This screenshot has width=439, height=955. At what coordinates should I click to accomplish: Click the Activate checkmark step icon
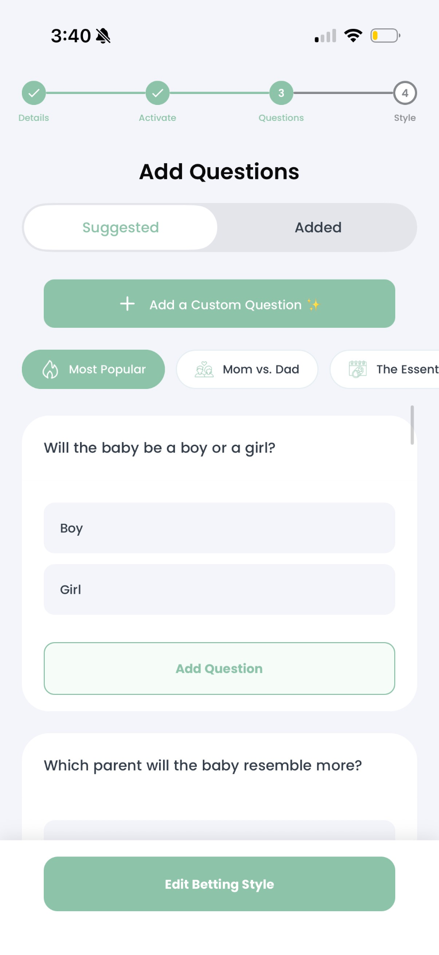[x=157, y=93]
